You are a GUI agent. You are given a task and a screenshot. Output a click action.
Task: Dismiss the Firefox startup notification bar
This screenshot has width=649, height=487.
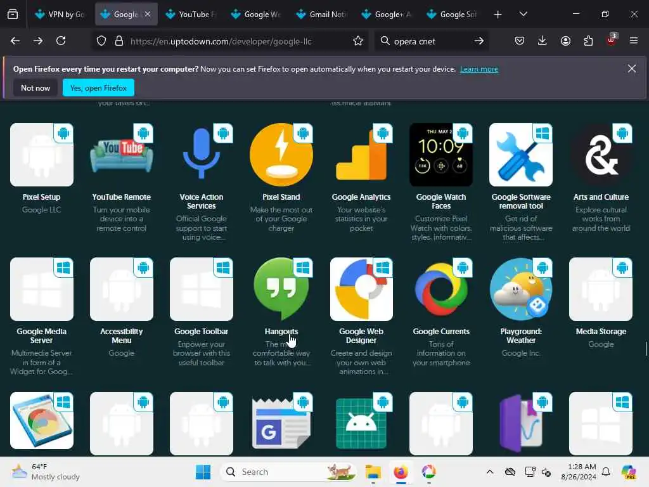tap(632, 68)
